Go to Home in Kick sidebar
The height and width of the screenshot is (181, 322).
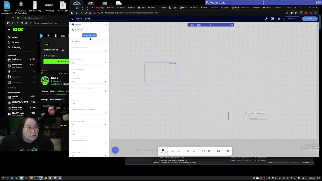coord(15,37)
